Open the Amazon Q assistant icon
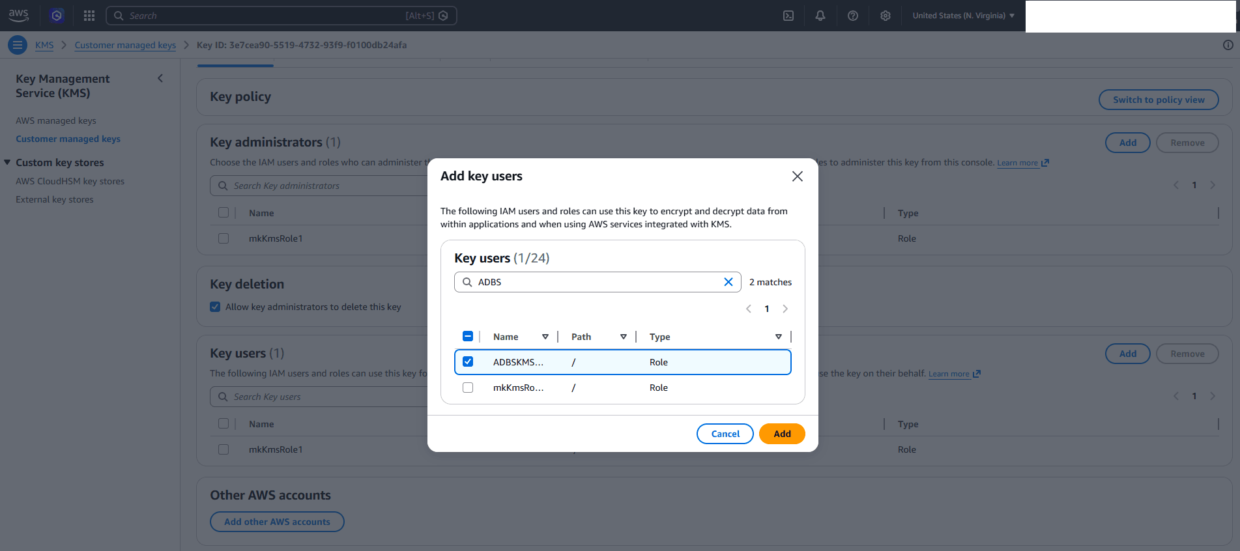 point(57,15)
